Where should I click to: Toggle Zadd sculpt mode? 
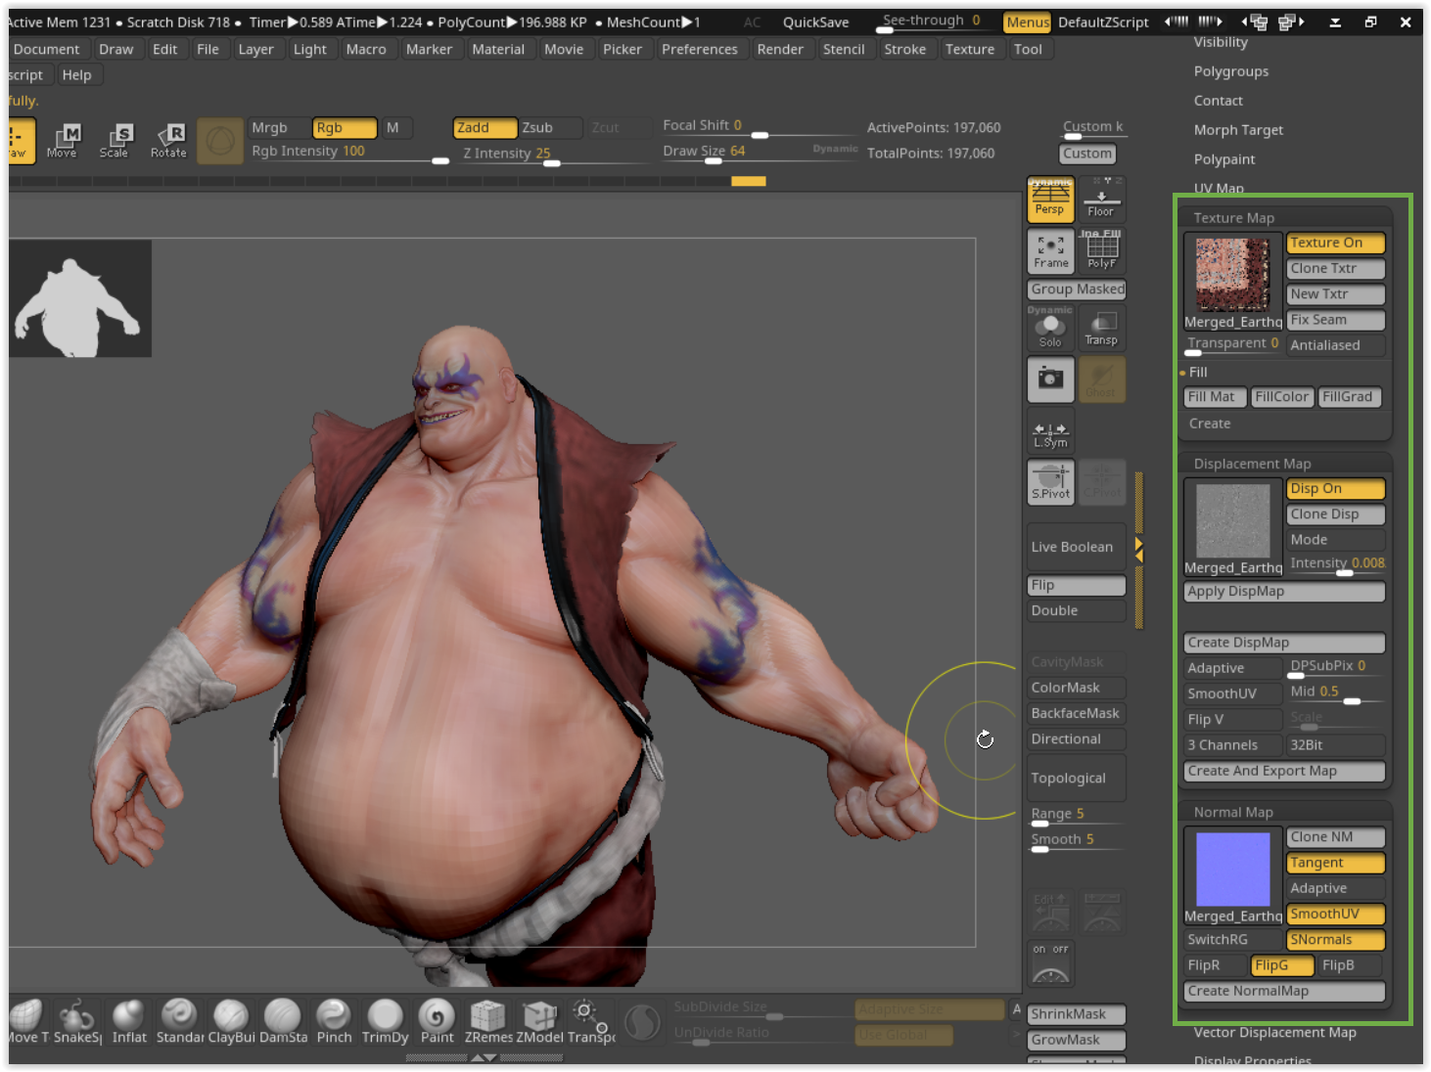click(x=485, y=127)
